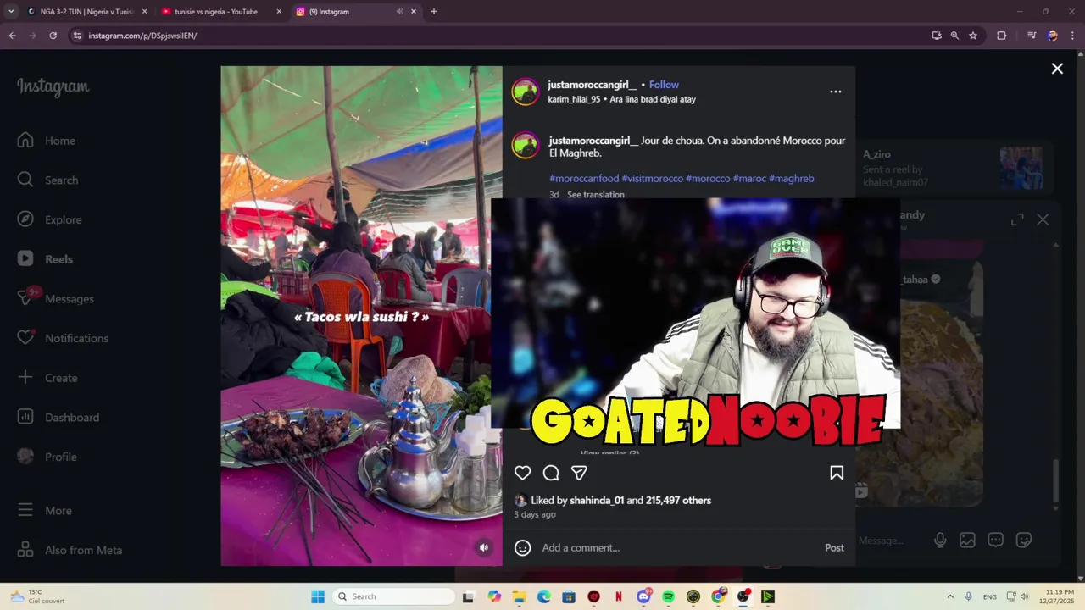Open the Chrome three-dot menu

(1073, 36)
